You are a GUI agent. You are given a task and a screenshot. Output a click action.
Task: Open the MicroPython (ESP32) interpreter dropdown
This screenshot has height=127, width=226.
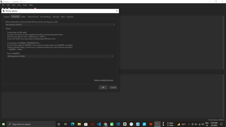coord(60,25)
